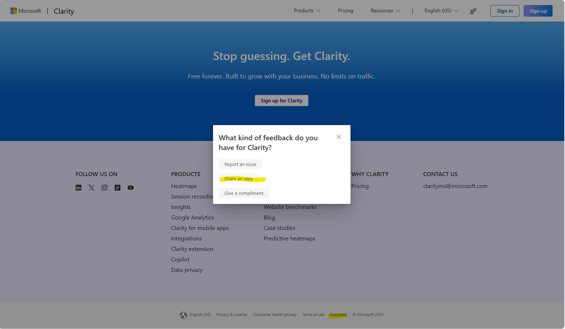Open the Data privacy footer link
Viewport: 565px width, 329px height.
coord(187,270)
